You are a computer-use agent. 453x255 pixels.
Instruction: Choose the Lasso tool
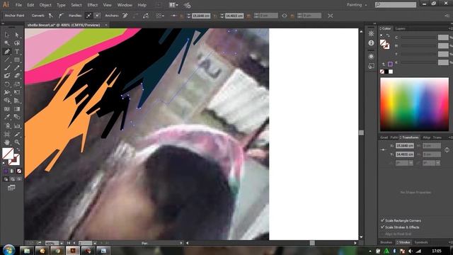tap(17, 43)
